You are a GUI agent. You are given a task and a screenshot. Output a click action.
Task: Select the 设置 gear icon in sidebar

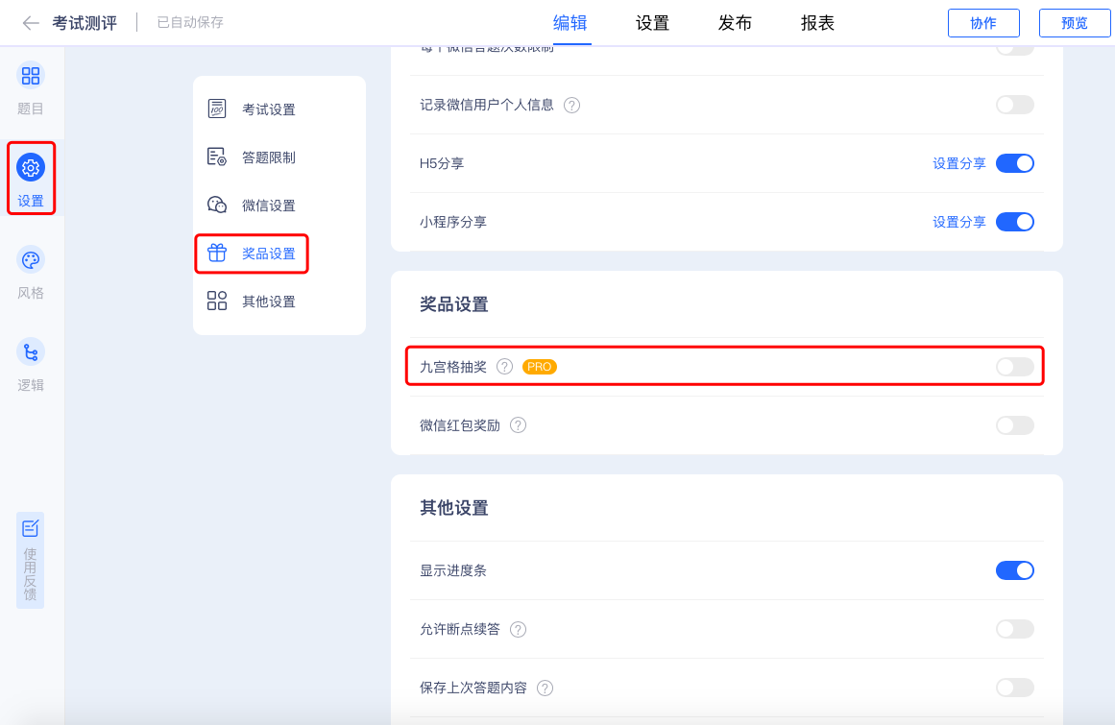[31, 168]
